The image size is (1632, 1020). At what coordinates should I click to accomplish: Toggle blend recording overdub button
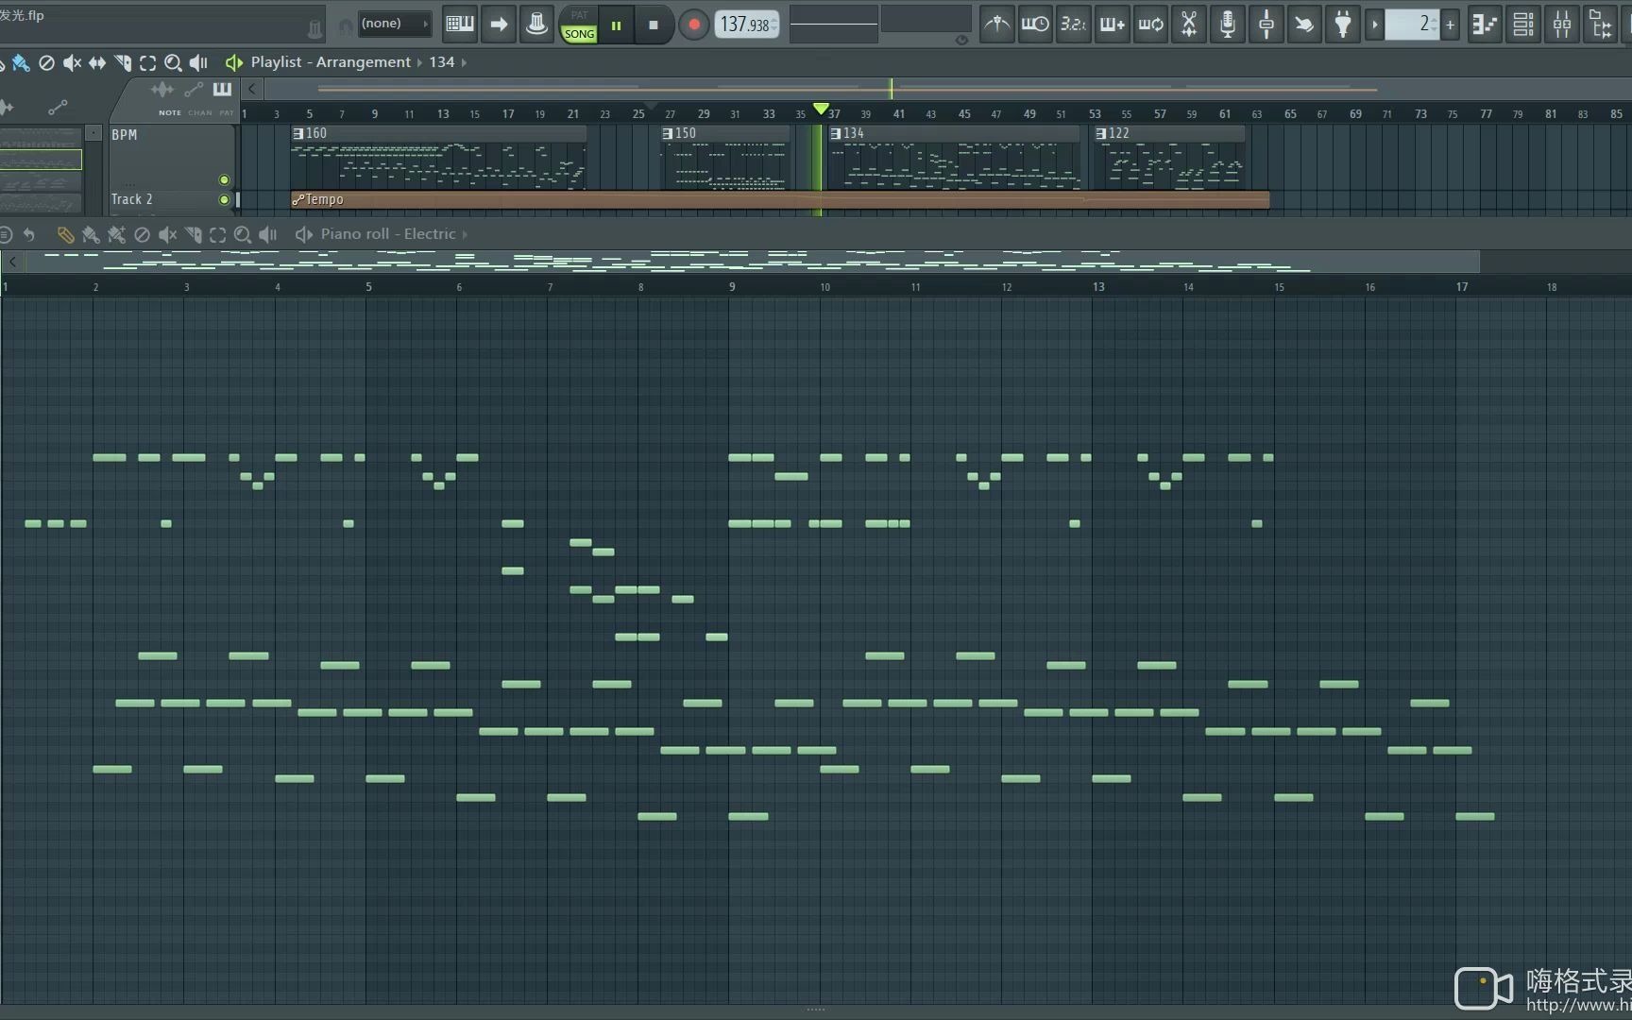point(1112,25)
